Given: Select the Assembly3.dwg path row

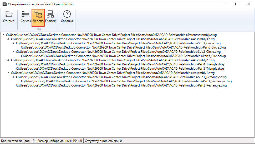Looking at the screenshot, I should (113, 39).
